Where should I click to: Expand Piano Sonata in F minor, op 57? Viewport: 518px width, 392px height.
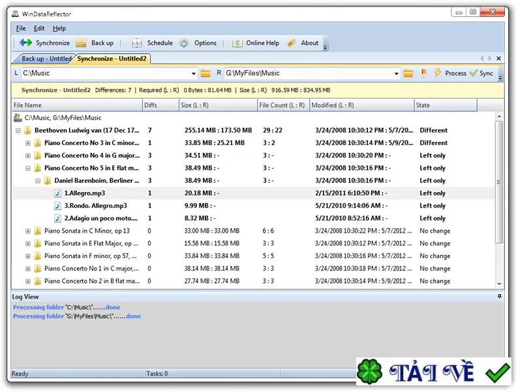28,256
